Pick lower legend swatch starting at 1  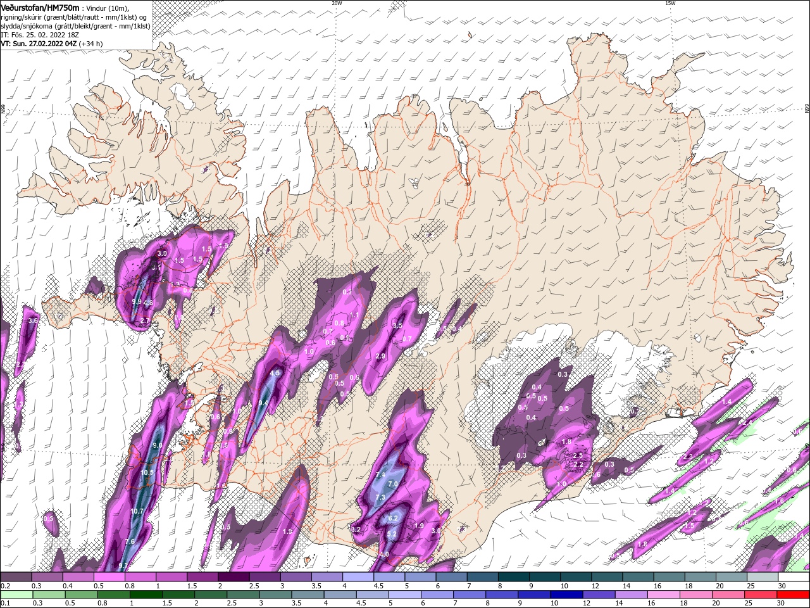coord(146,594)
